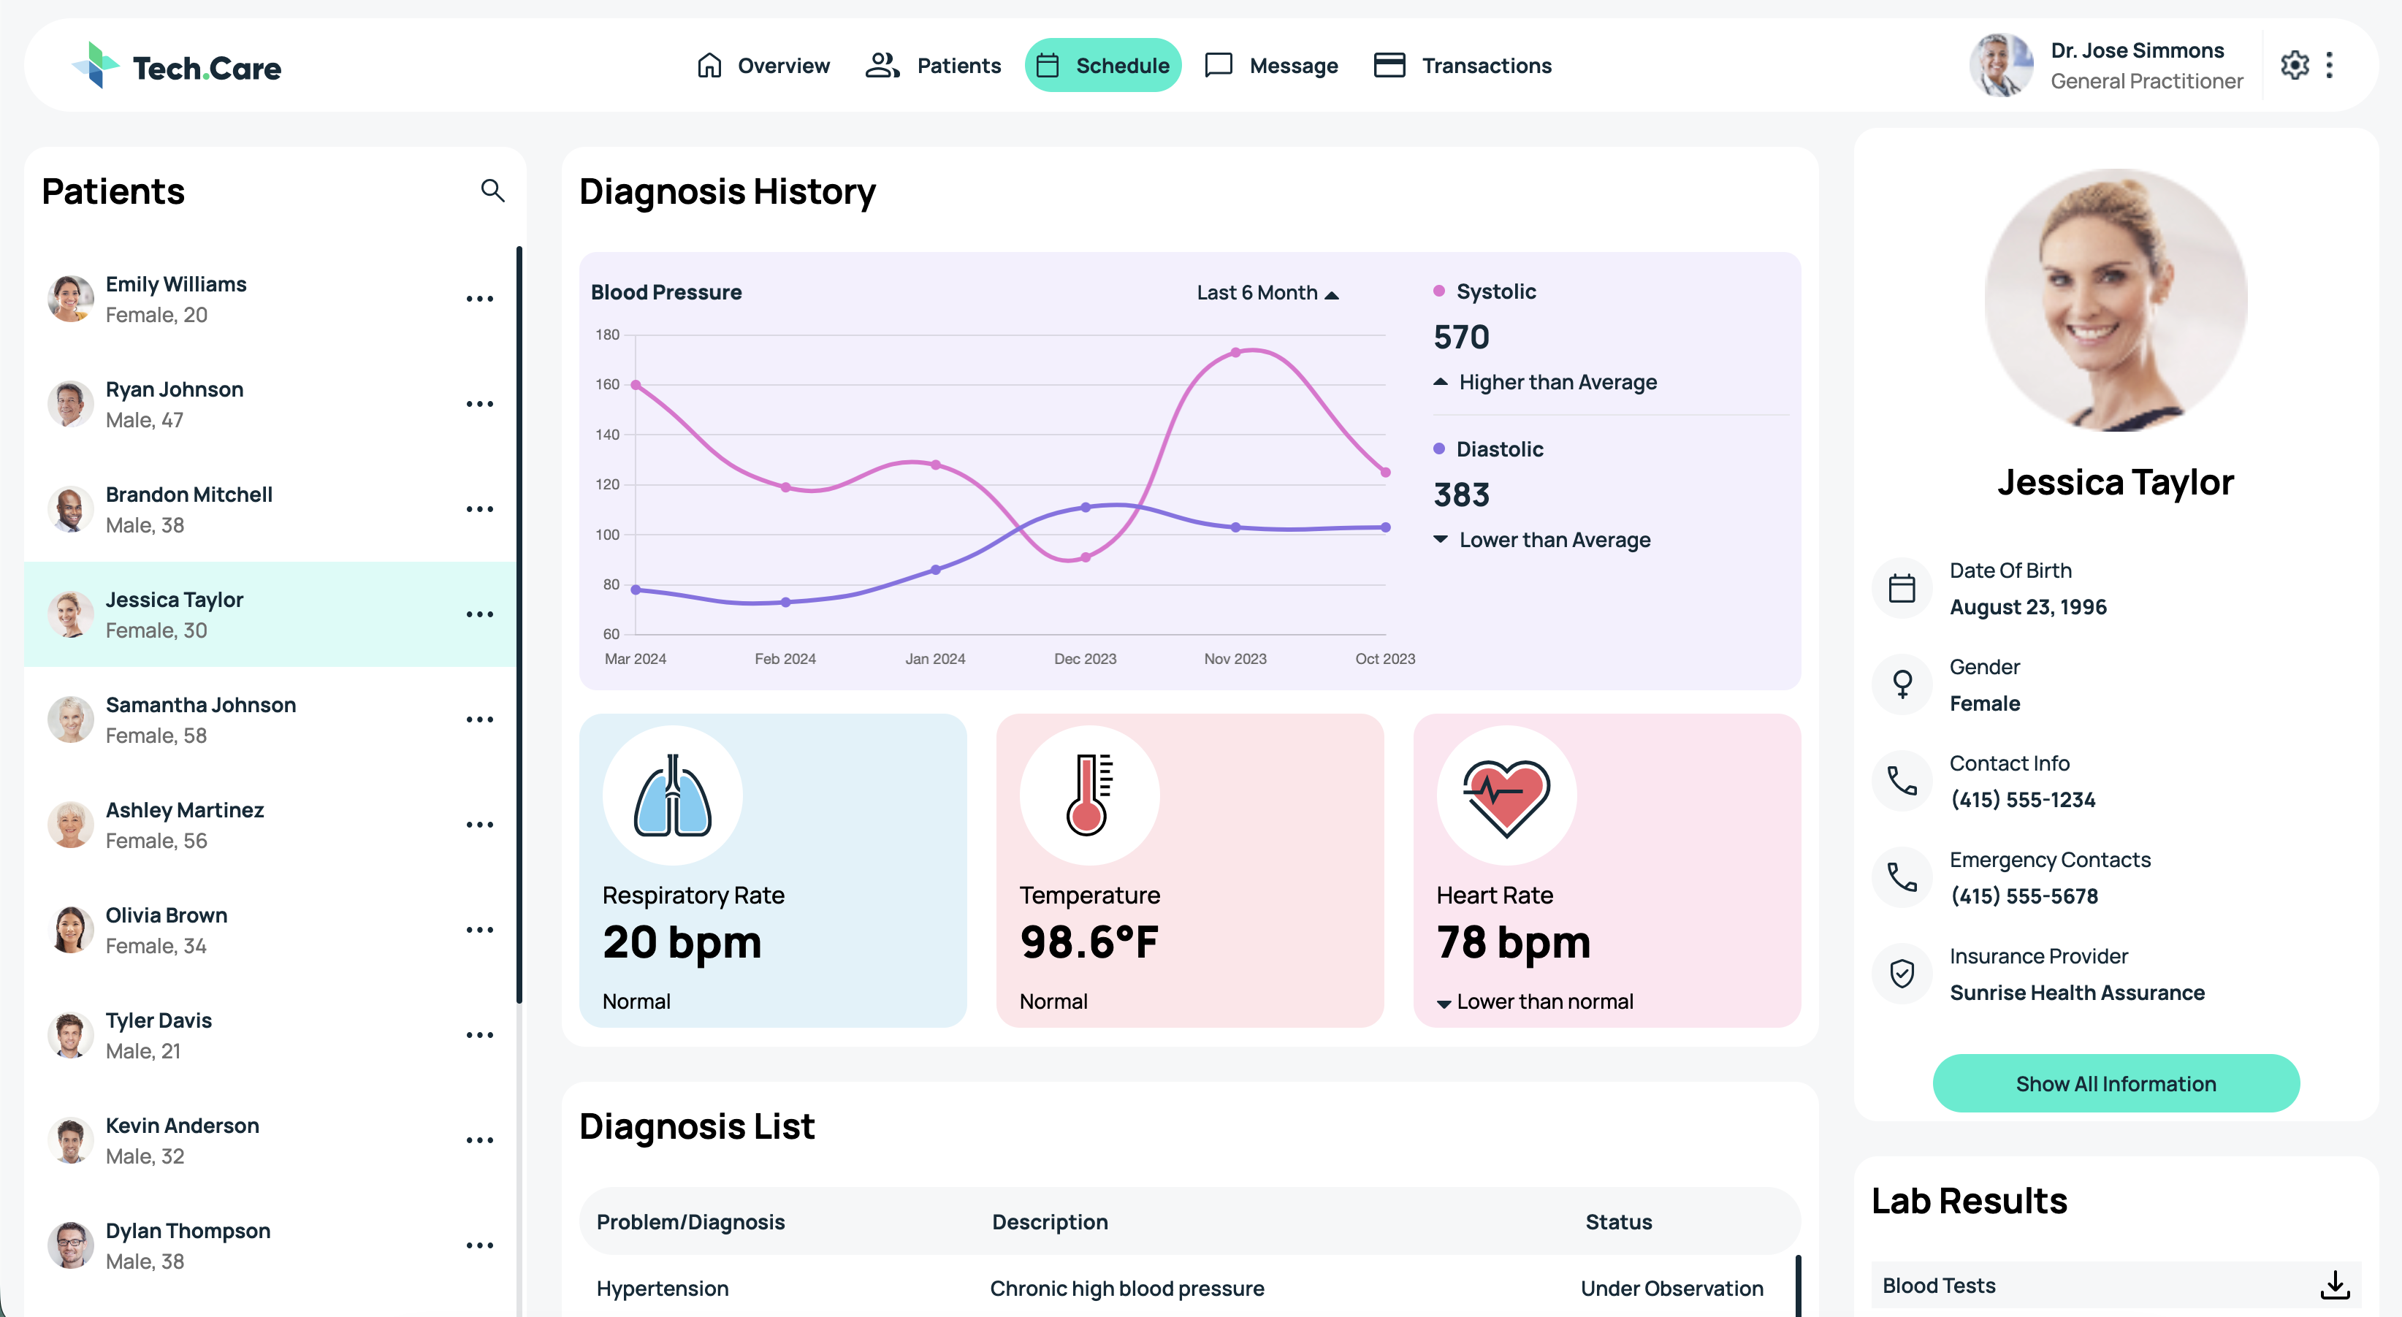Go to the Overview tab
Viewport: 2402px width, 1317px height.
(763, 65)
